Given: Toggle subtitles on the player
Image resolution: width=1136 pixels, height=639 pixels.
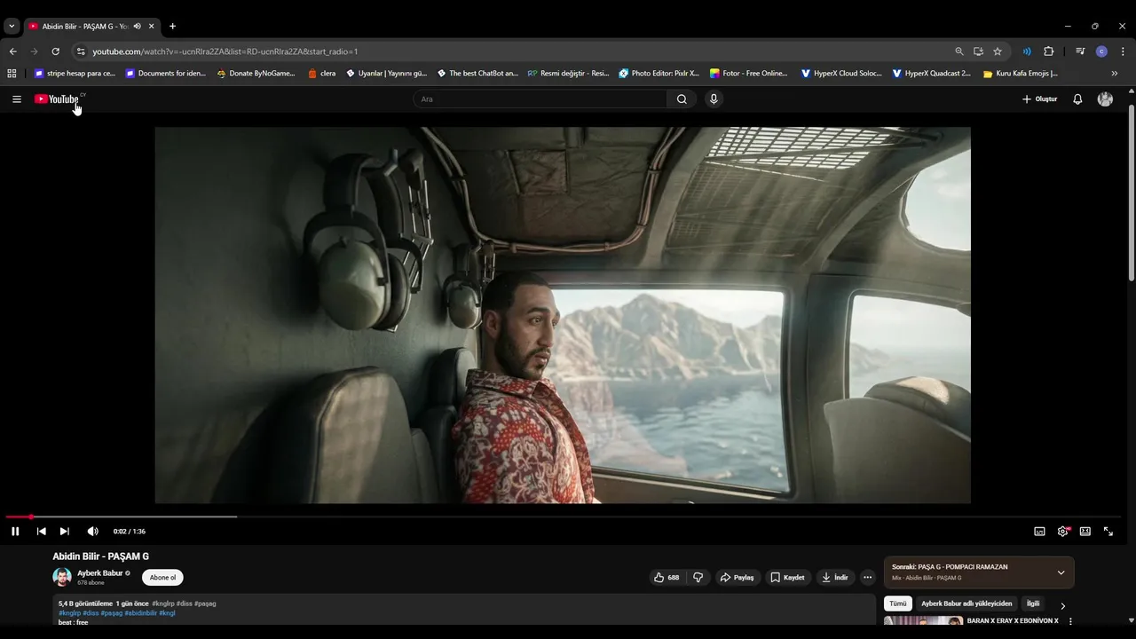Looking at the screenshot, I should pyautogui.click(x=1039, y=532).
